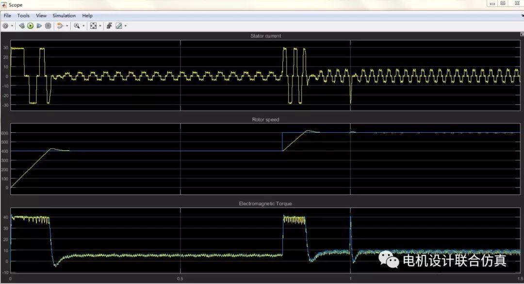
Task: Expand the zoom tool dropdown arrow
Action: (83, 26)
